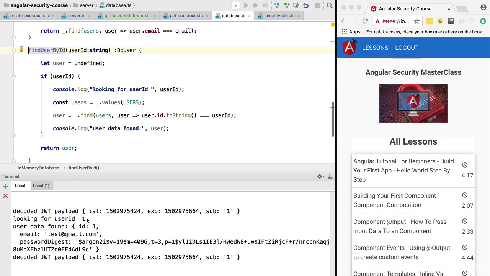
Task: Open get-user.route.ts tab
Action: click(186, 16)
